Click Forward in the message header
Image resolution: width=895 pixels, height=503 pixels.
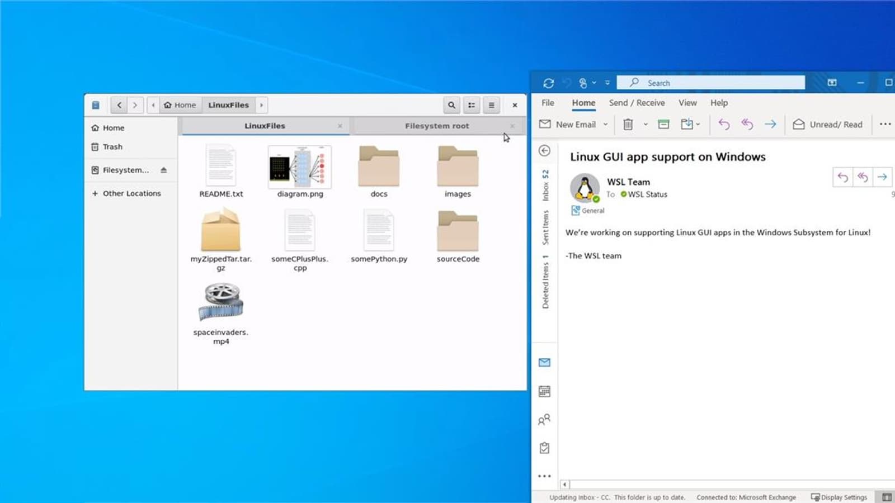point(882,178)
